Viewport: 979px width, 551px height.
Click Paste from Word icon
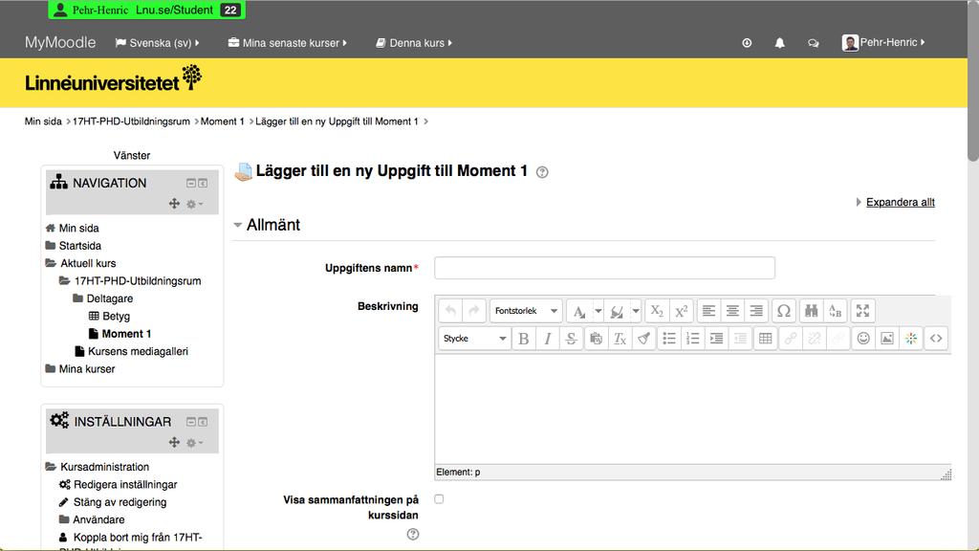596,338
